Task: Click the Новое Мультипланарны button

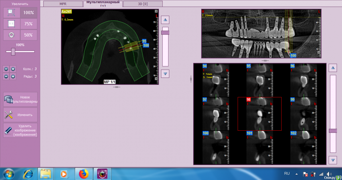Action: coord(21,99)
